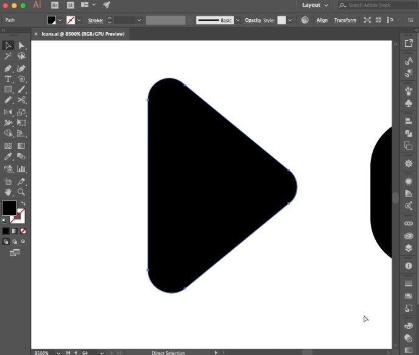Screen dimensions: 419x355
Task: Open fill color dropdown in control bar
Action: [x=60, y=20]
